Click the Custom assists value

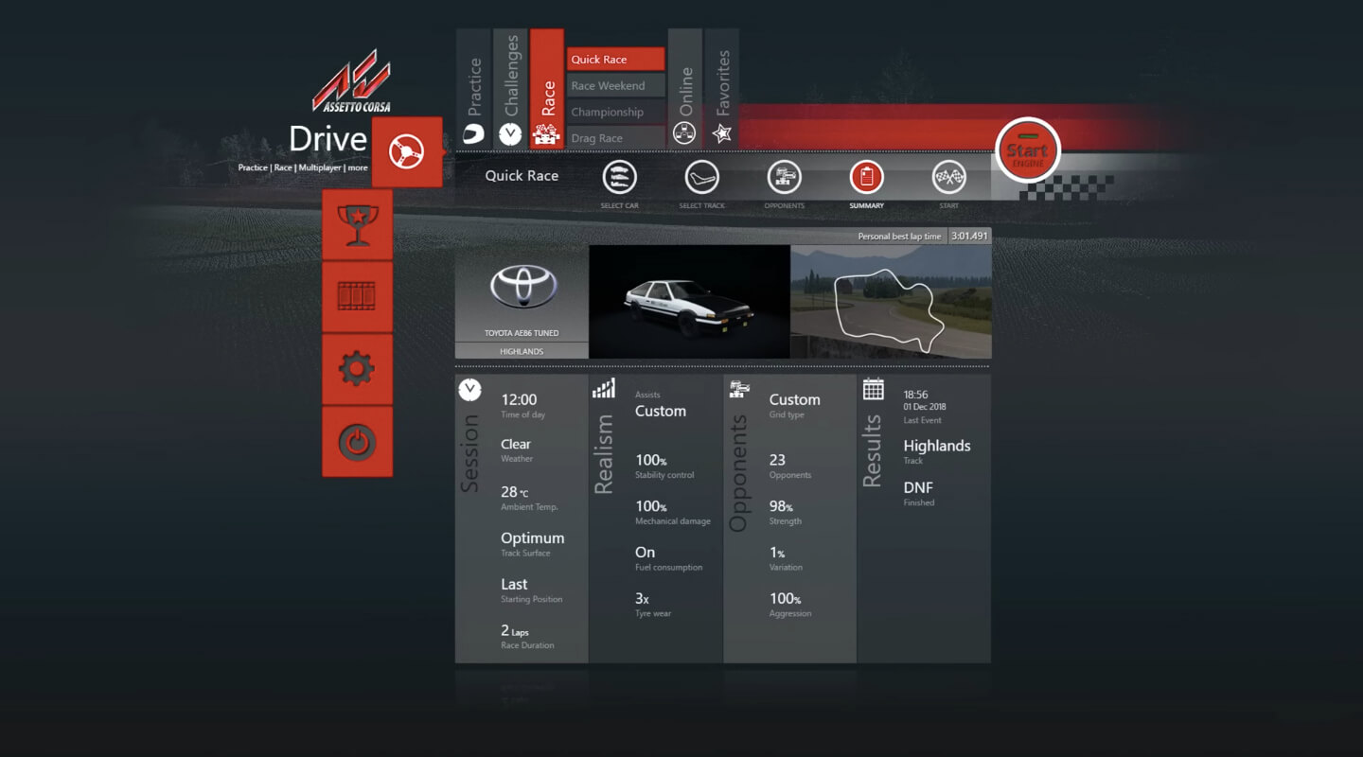(661, 411)
